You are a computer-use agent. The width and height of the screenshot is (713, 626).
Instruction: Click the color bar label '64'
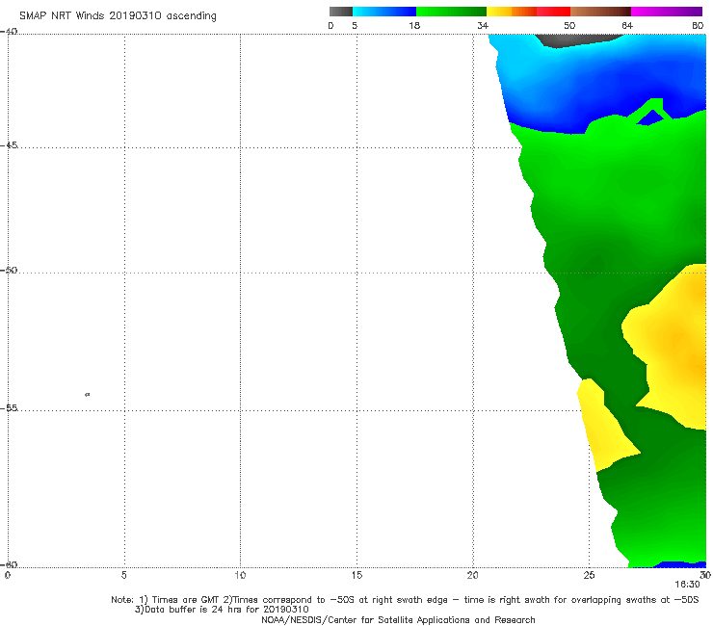[627, 25]
